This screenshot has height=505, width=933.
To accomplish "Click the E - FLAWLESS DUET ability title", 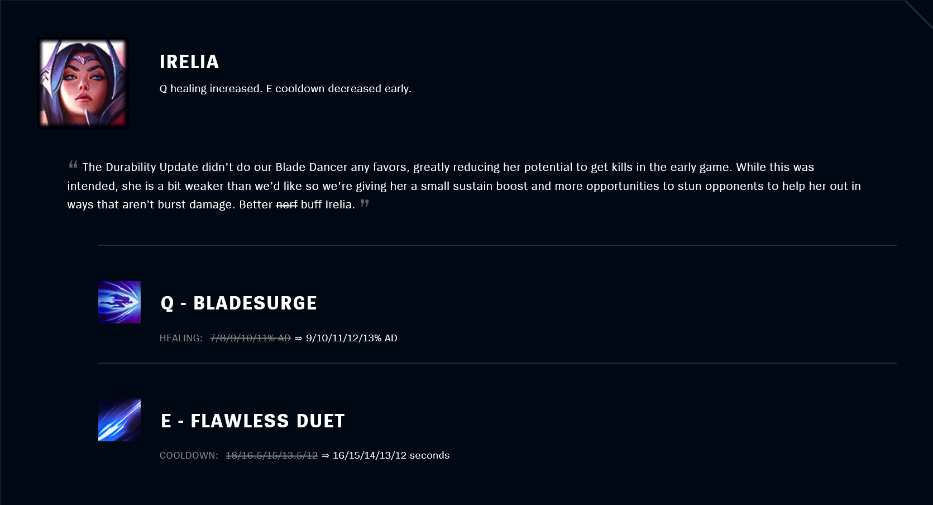I will click(x=253, y=421).
